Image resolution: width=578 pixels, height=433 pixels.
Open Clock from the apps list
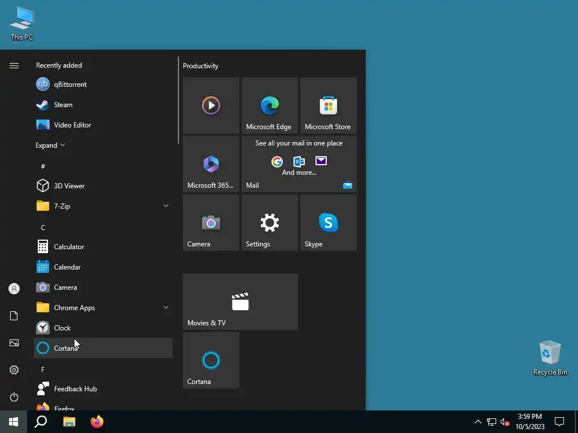pos(103,328)
